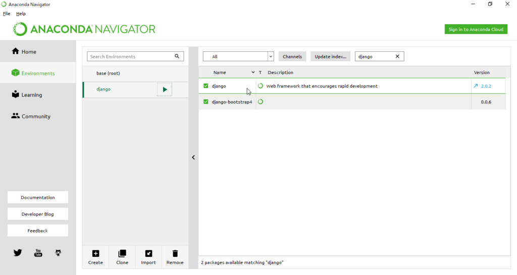Create a new environment
Screen dimensions: 517x275
(x=95, y=257)
